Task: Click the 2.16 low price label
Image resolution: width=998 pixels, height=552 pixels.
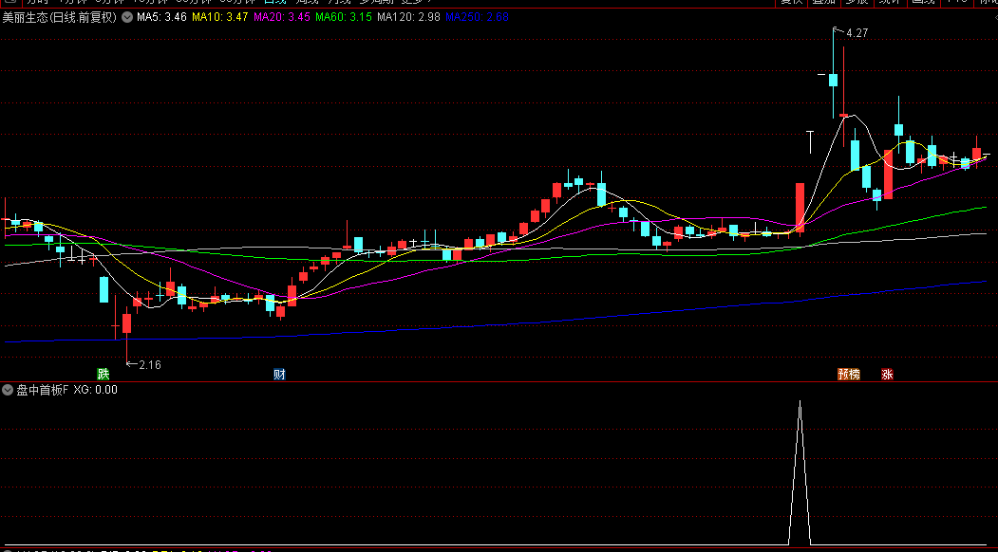Action: [150, 364]
